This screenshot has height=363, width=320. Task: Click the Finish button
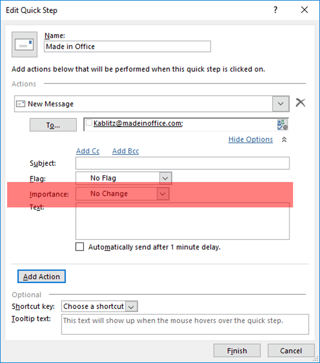[x=237, y=351]
